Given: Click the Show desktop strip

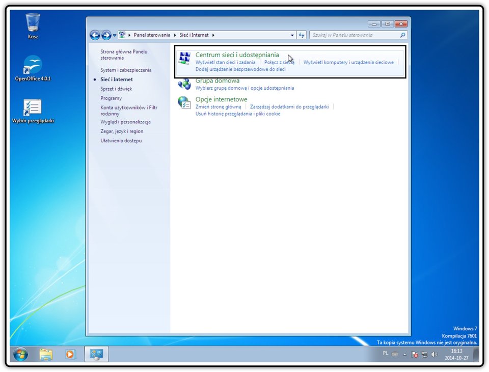Looking at the screenshot, I should coord(476,354).
